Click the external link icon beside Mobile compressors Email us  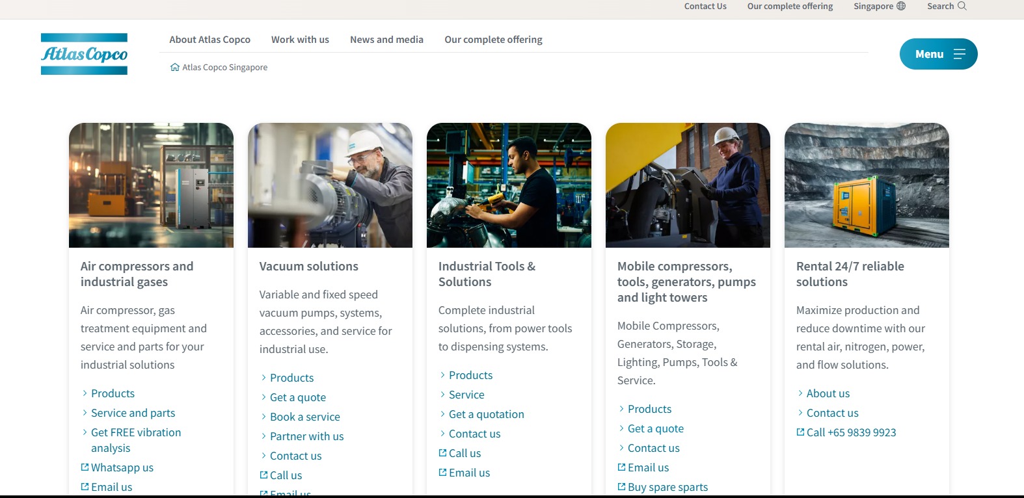pyautogui.click(x=621, y=467)
